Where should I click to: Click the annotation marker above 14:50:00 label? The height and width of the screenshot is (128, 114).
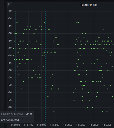(15, 123)
